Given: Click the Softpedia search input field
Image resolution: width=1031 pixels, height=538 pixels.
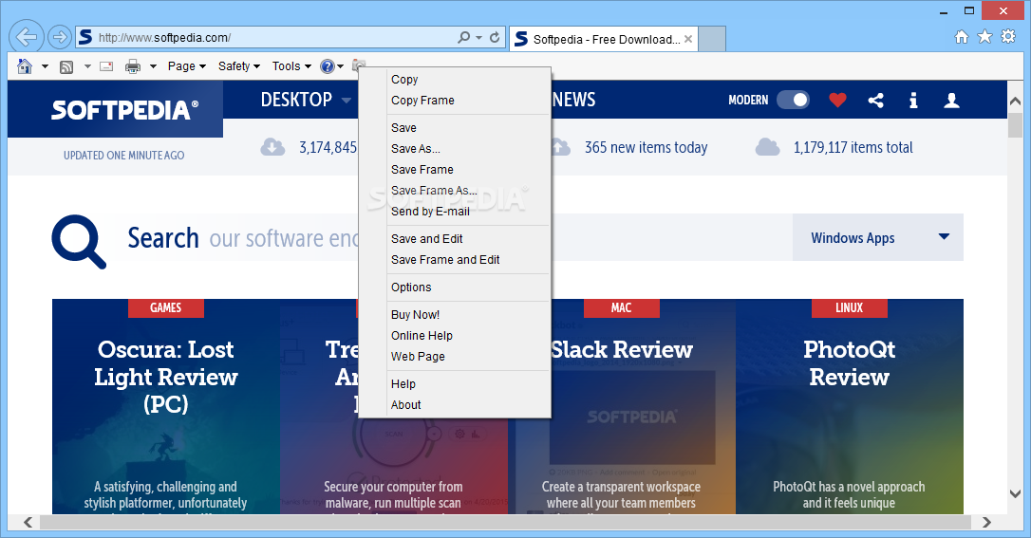Looking at the screenshot, I should click(454, 237).
